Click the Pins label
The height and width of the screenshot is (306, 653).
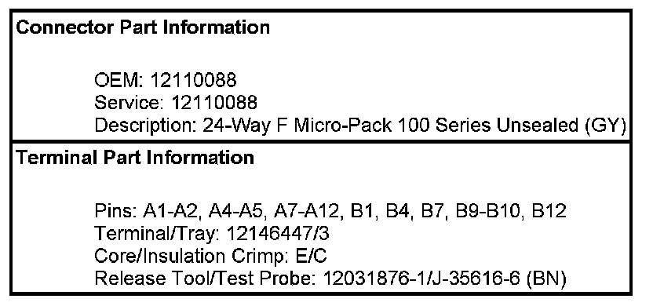(116, 211)
